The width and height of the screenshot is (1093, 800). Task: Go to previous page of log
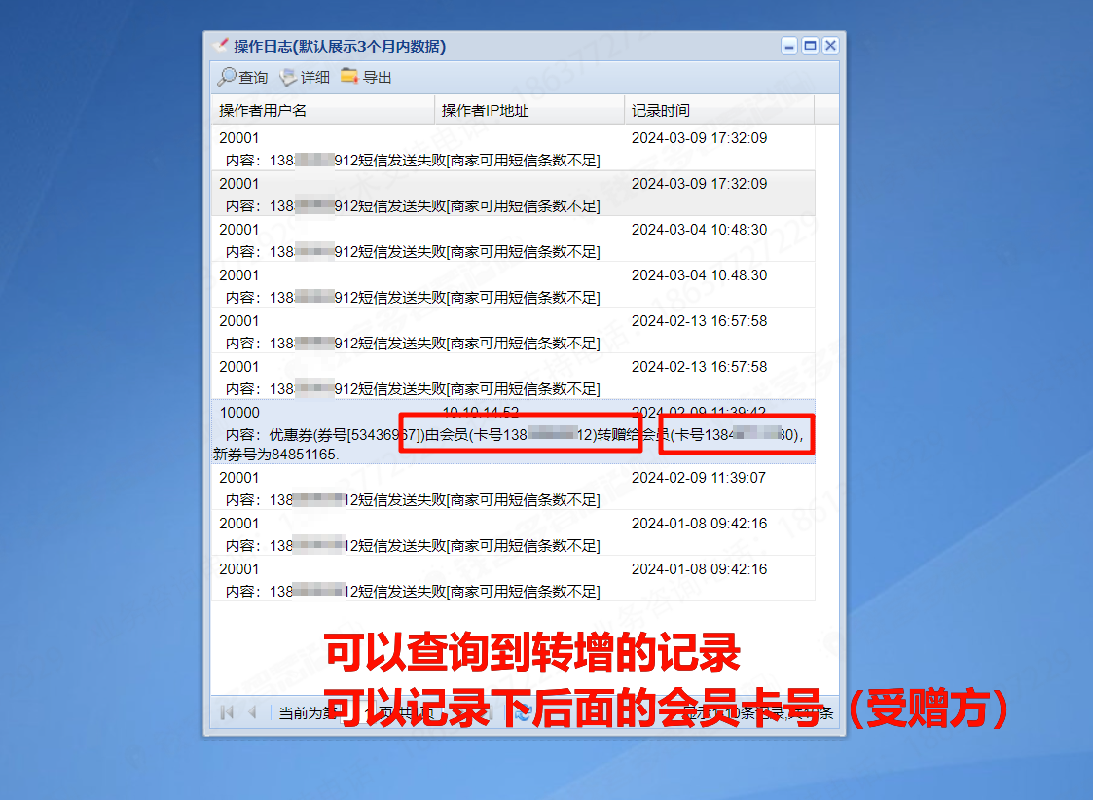tap(252, 712)
